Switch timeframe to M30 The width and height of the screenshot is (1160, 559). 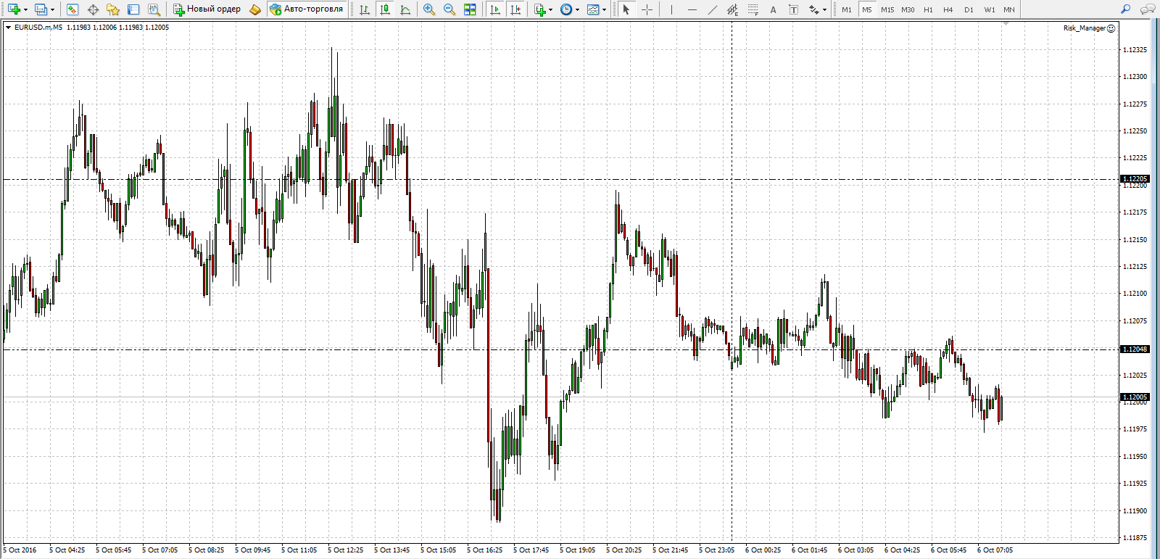908,9
